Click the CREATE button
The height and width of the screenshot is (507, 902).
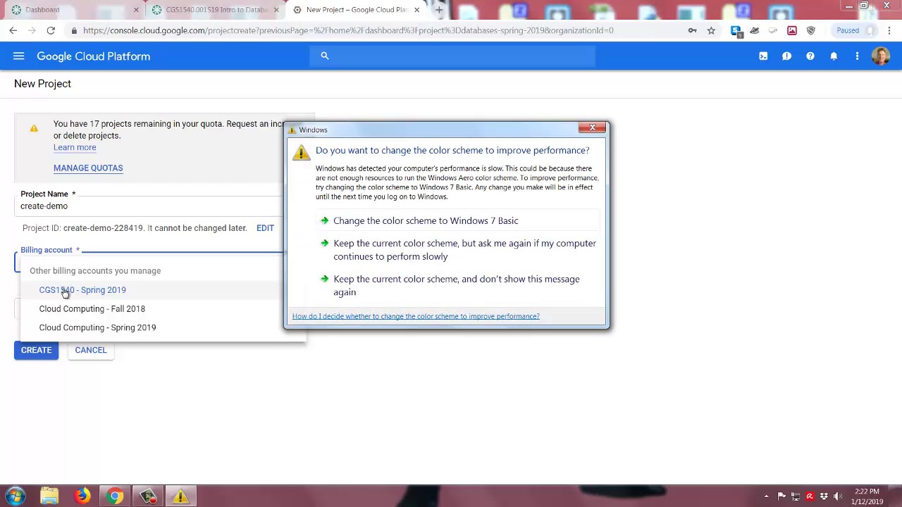point(36,350)
